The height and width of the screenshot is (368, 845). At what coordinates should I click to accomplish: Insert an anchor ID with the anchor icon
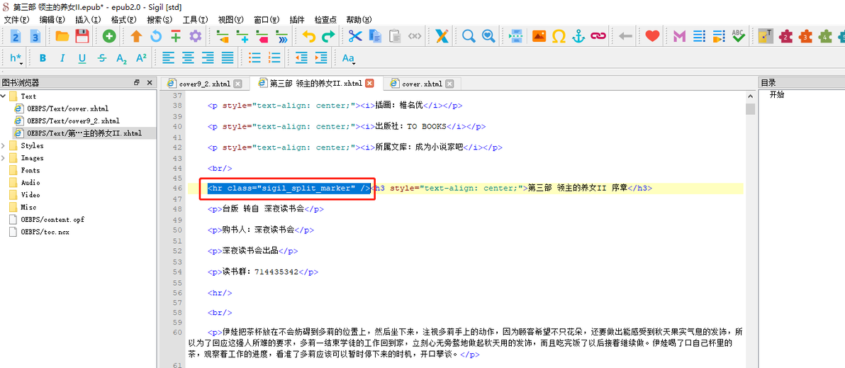pos(578,36)
